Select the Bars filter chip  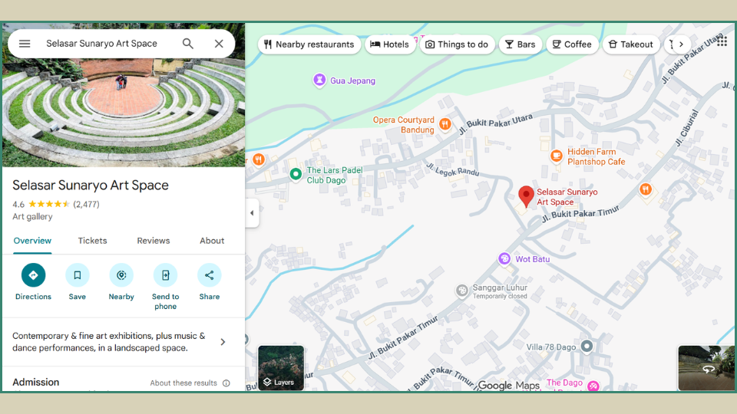coord(521,44)
